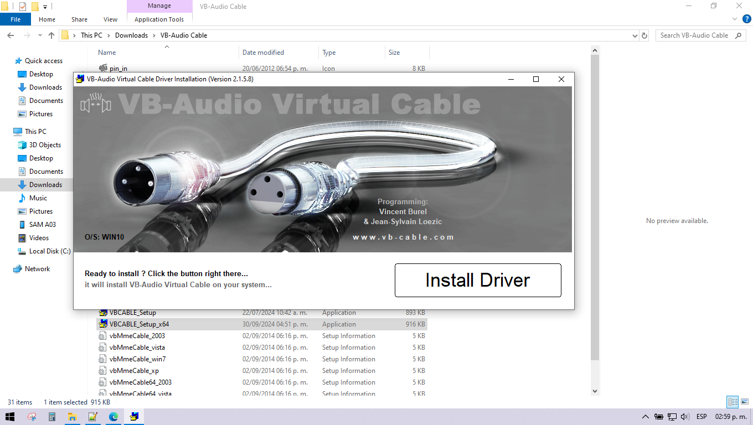
Task: Open the Recent locations dropdown arrow
Action: click(40, 35)
